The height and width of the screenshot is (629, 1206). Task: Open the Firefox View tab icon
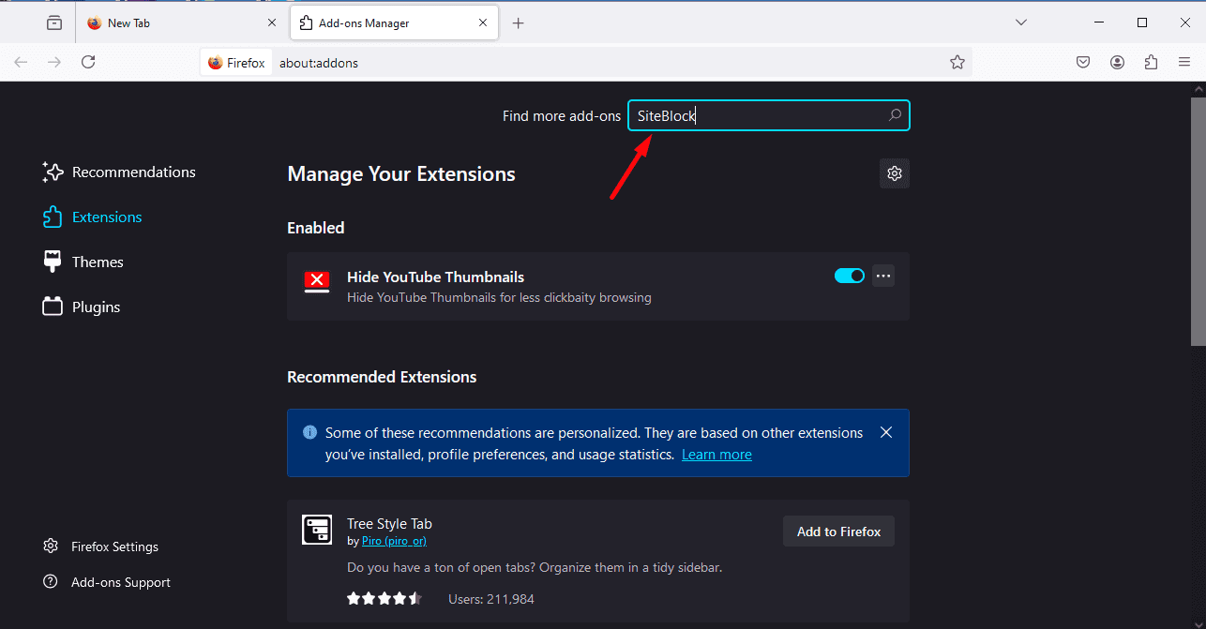pyautogui.click(x=54, y=23)
